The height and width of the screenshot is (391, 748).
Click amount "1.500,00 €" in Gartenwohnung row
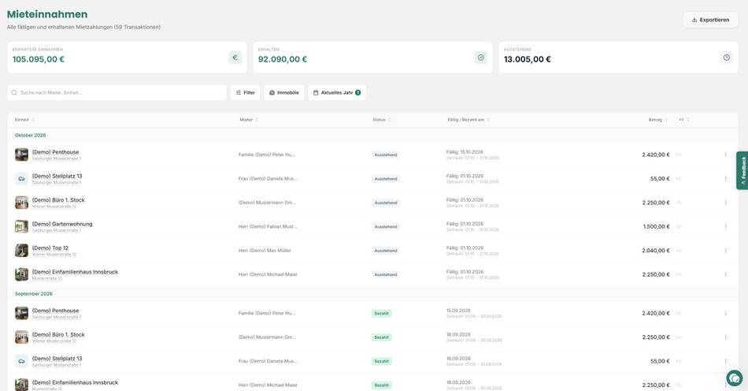657,226
